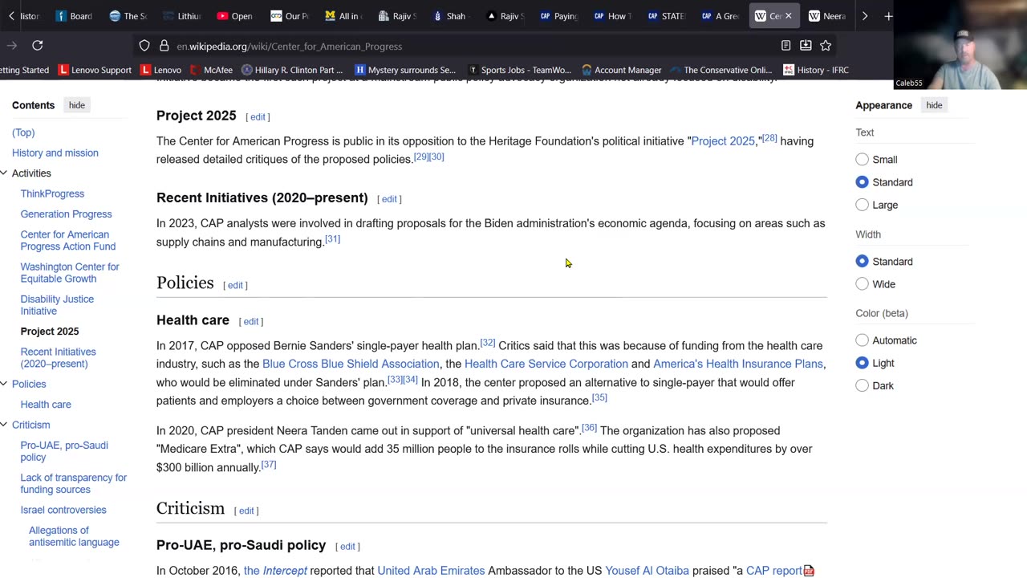Open the Mystery surrounds Se... bookmark
This screenshot has height=578, width=1027.
pos(405,70)
